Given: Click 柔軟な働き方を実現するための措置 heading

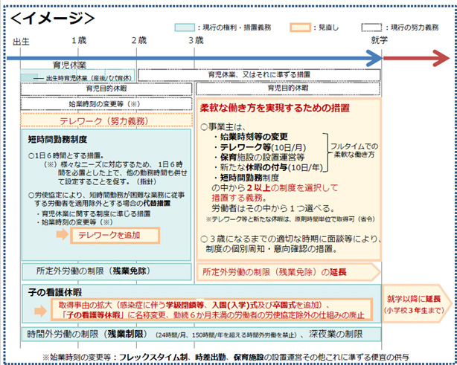Looking at the screenshot, I should (275, 108).
